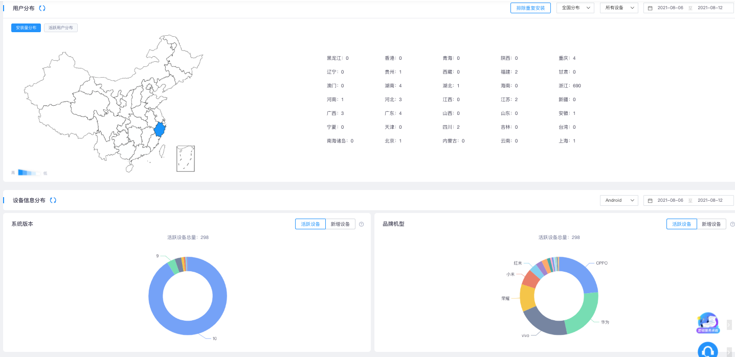Refresh the 用户分布 section via its reload icon
Screen dimensions: 735x357
coord(42,8)
